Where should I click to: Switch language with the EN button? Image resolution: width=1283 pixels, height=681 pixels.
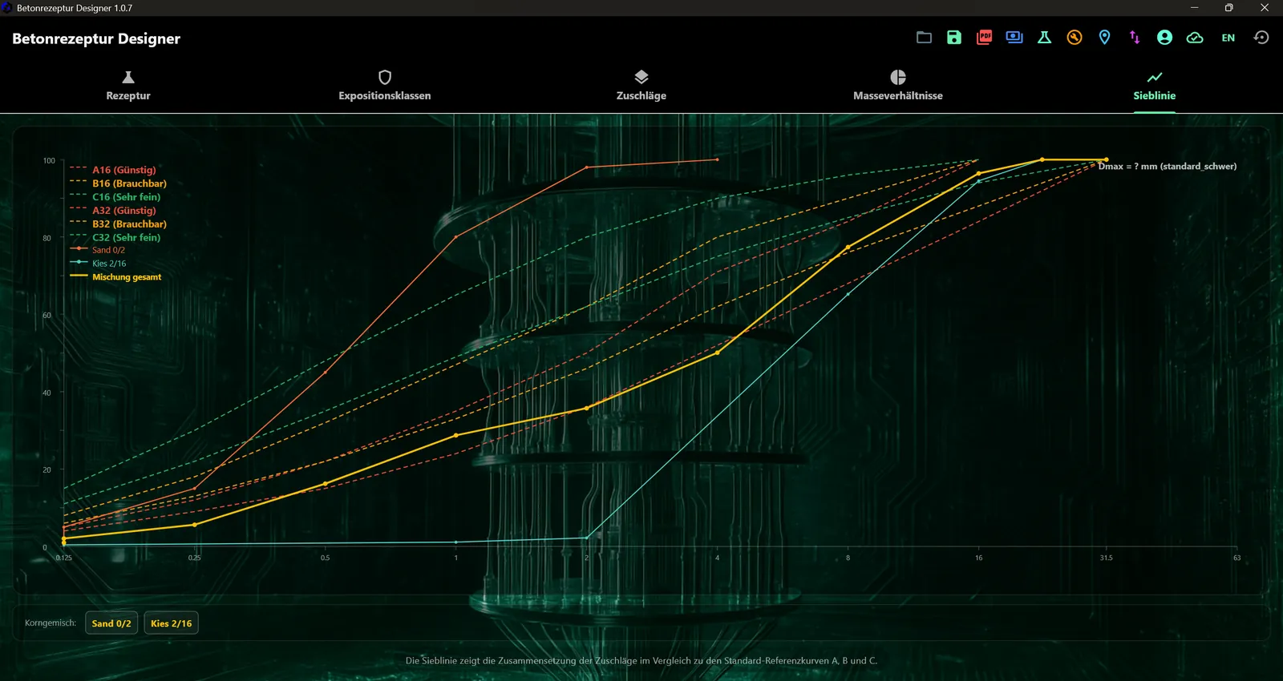tap(1228, 38)
